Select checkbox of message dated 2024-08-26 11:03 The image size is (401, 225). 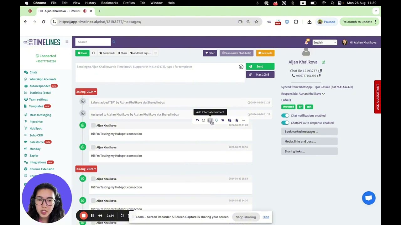(93, 125)
